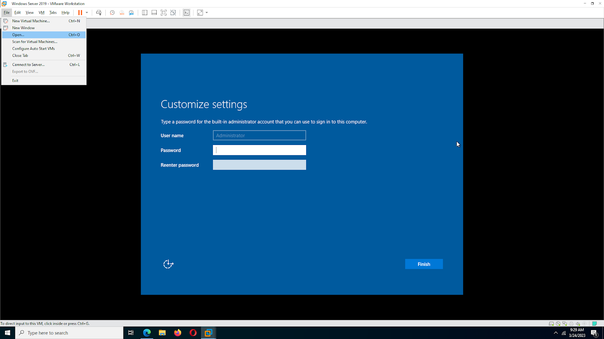Open Task View on the taskbar
Viewport: 604px width, 339px height.
[x=131, y=333]
